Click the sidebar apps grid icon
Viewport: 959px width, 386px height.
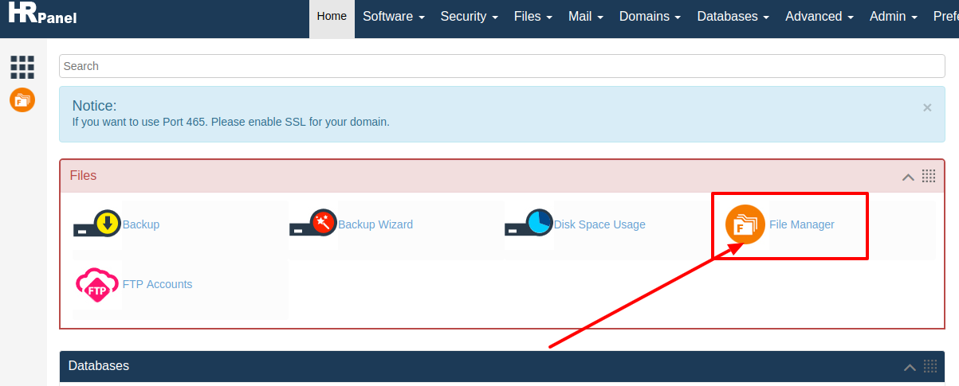22,68
